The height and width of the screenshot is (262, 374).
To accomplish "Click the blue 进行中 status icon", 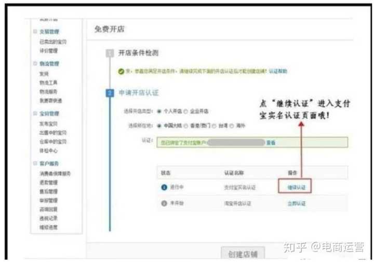I will point(164,187).
